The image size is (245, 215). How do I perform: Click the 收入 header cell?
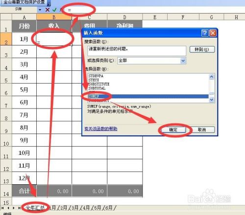[x=54, y=26]
